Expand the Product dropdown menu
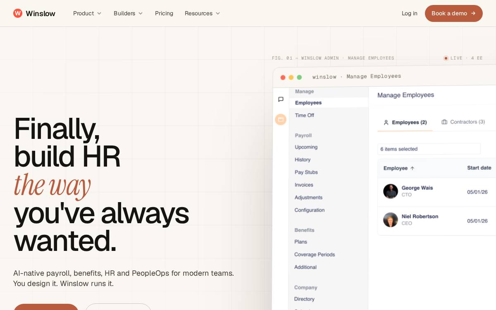 pos(87,13)
